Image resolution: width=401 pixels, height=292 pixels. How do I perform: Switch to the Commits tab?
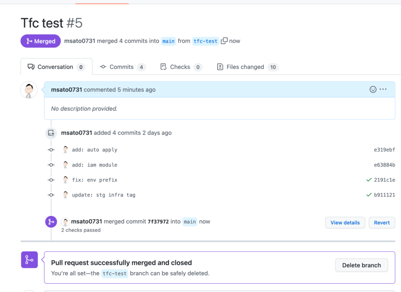pyautogui.click(x=122, y=67)
